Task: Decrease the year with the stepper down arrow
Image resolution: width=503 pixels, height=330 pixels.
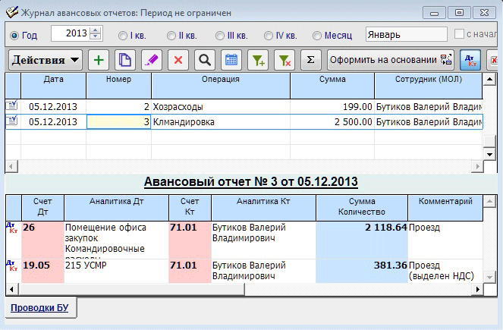Action: (x=95, y=36)
